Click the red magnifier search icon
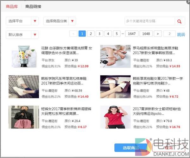The image size is (190, 158). [180, 21]
